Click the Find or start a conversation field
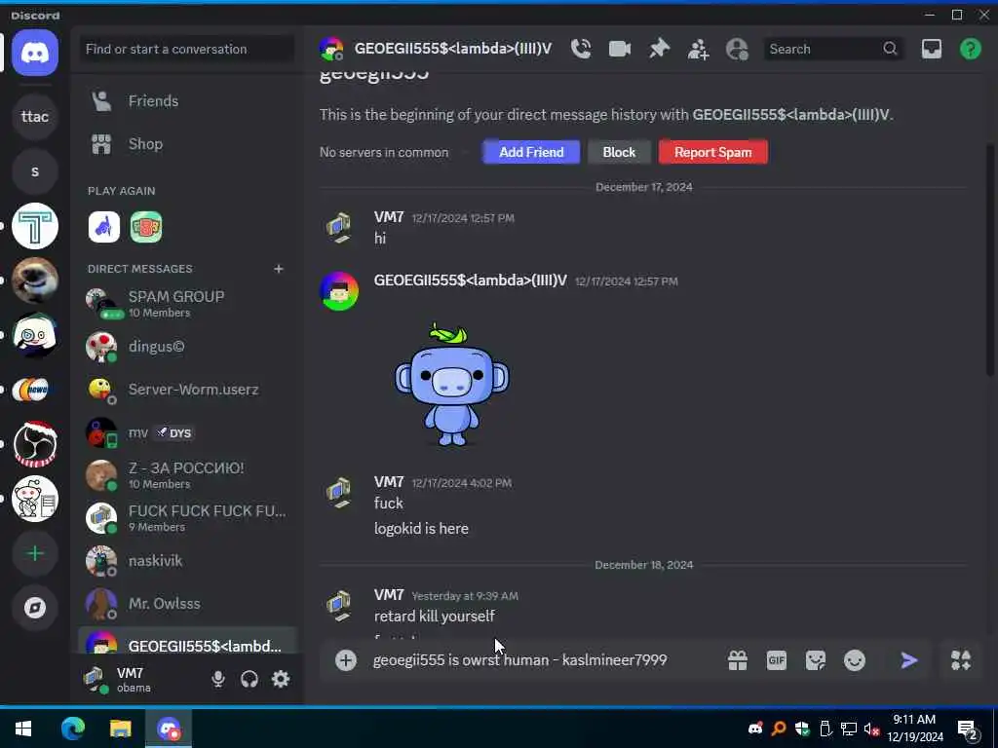This screenshot has height=748, width=998. click(x=187, y=49)
